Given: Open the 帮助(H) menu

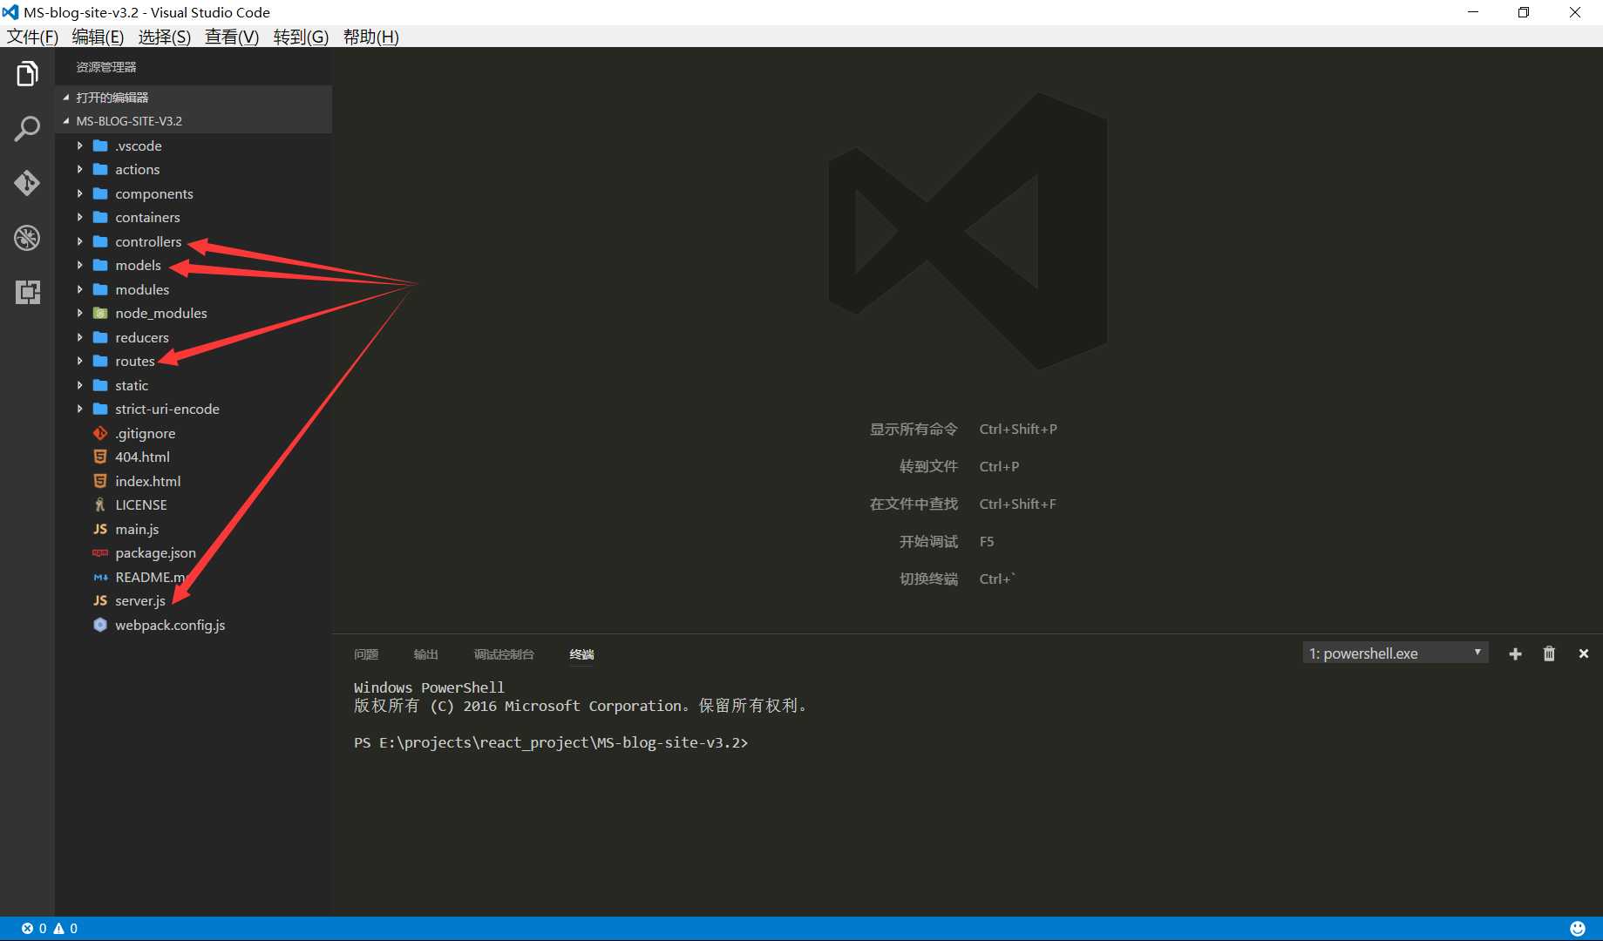Looking at the screenshot, I should tap(370, 37).
